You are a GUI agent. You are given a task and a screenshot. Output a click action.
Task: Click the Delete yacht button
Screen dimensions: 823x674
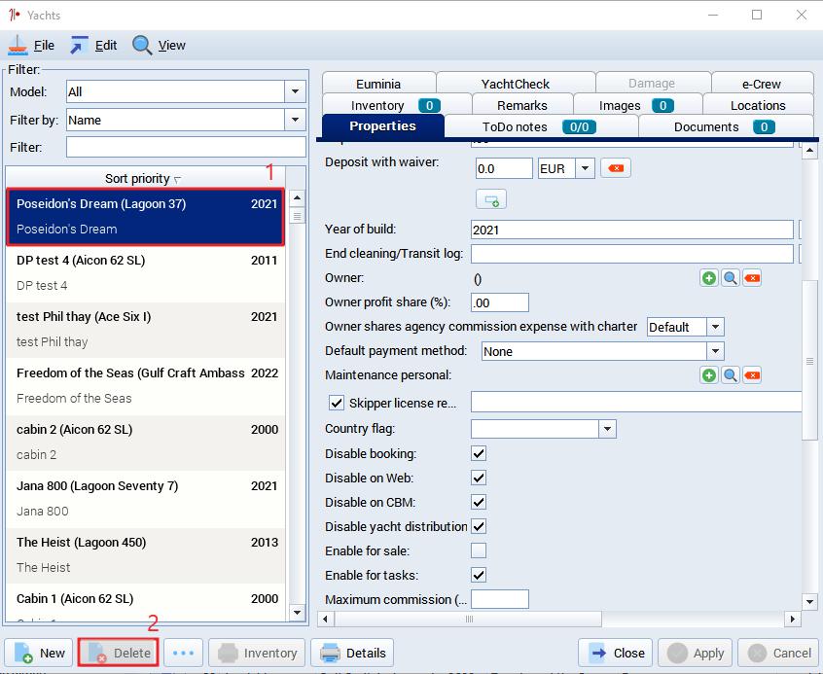coord(118,653)
